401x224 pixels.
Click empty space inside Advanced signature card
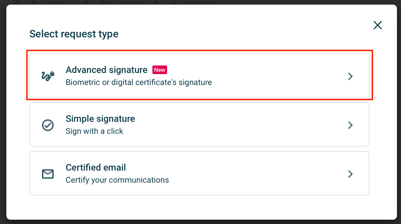tap(274, 76)
